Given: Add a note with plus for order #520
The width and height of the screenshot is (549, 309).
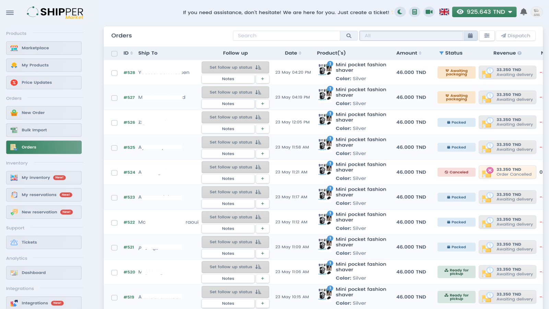Looking at the screenshot, I should 262,278.
